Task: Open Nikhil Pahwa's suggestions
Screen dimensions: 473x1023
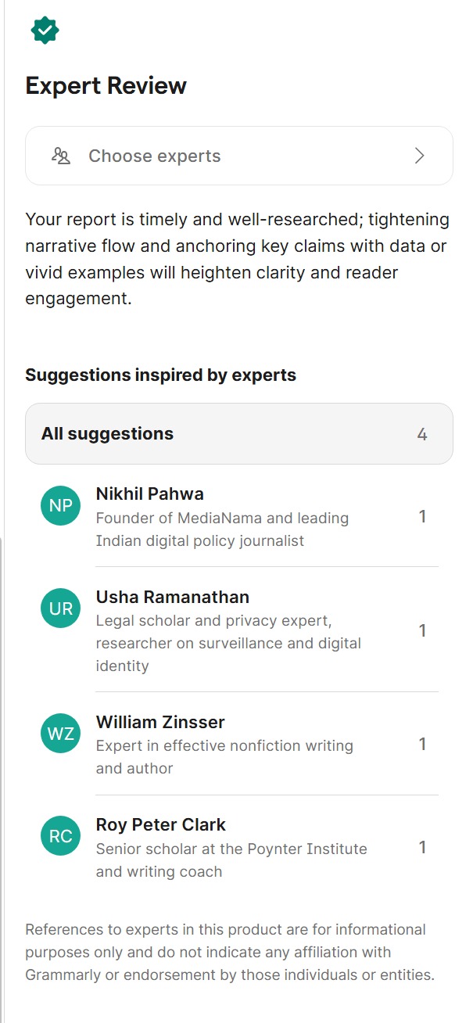Action: [x=149, y=494]
